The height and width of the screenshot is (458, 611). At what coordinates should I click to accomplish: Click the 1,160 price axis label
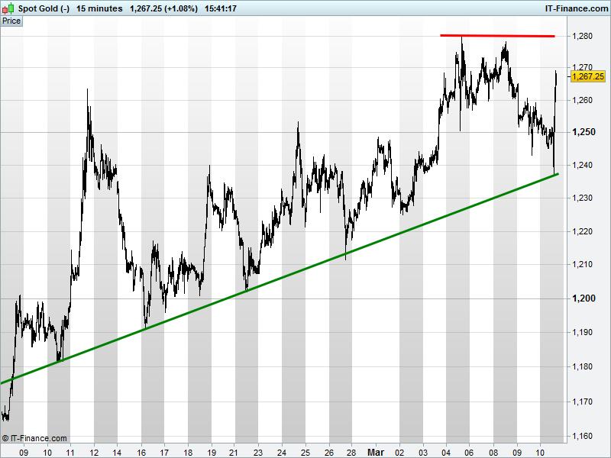[582, 436]
